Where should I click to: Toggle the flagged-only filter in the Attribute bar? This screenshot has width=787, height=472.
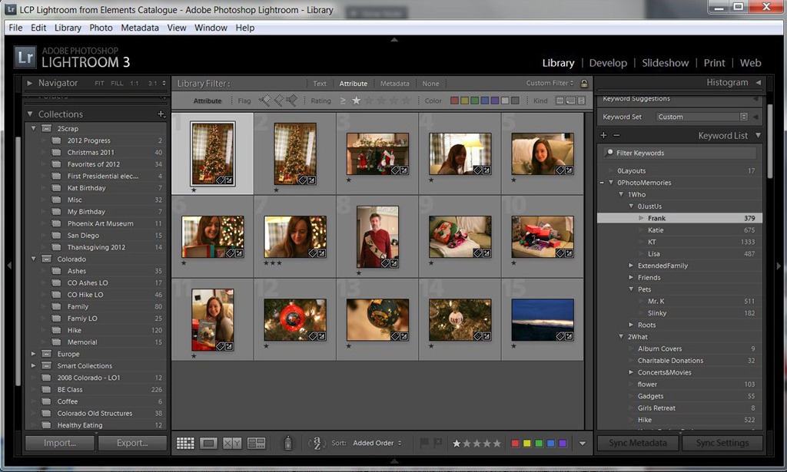265,101
